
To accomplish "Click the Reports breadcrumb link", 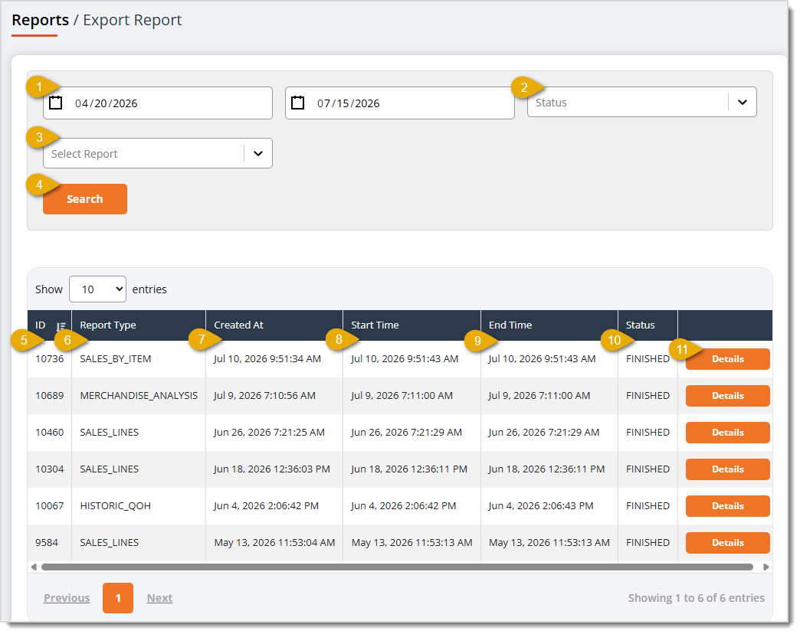I will (41, 20).
